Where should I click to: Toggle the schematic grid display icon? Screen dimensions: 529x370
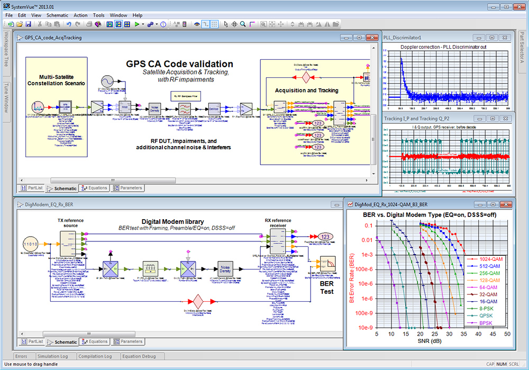(x=215, y=24)
